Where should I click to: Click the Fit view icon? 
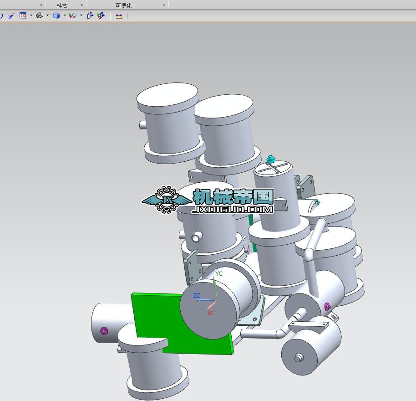[23, 15]
